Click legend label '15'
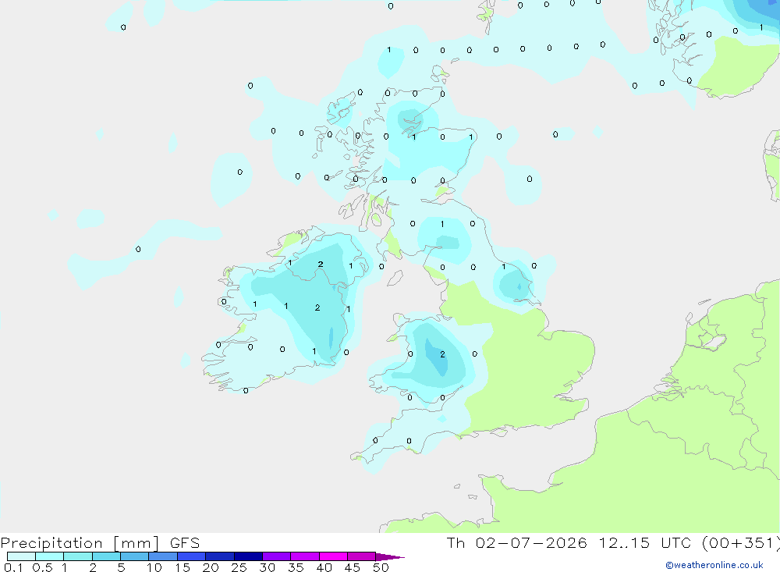This screenshot has height=572, width=780. (x=183, y=567)
